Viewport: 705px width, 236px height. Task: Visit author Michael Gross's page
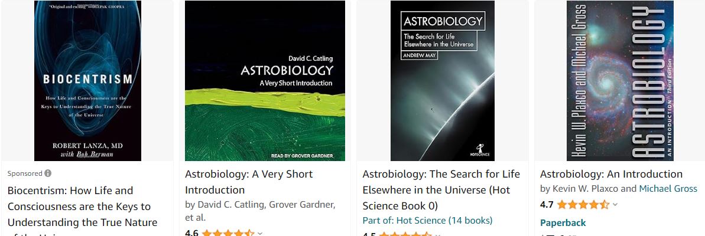click(x=668, y=189)
